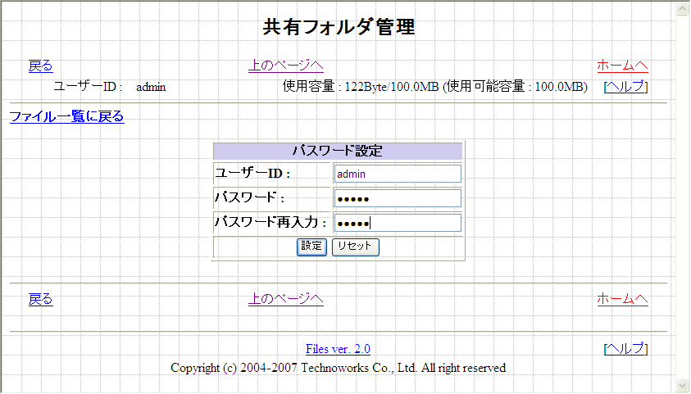The width and height of the screenshot is (691, 394).
Task: Open the top ヘルプ link
Action: (625, 87)
